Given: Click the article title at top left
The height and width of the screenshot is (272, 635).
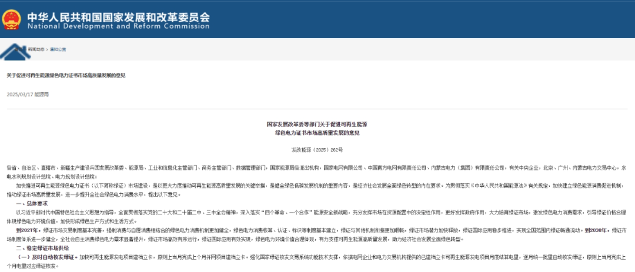Looking at the screenshot, I should point(66,75).
